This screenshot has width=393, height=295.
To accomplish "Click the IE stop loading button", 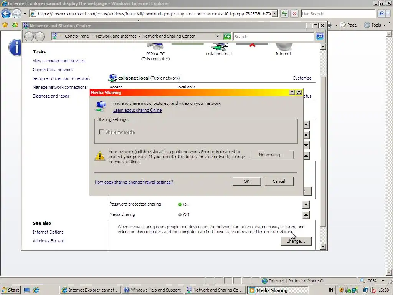I will point(294,13).
